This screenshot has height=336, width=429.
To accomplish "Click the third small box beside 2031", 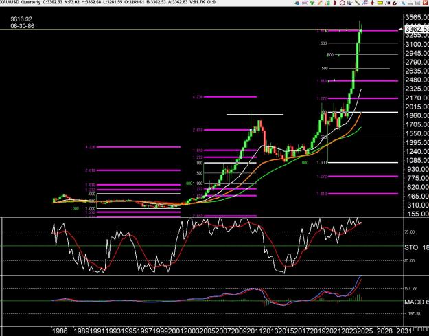I will (424, 329).
